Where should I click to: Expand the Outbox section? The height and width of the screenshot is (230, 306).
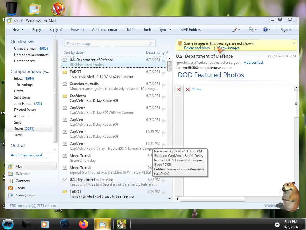click(x=18, y=146)
